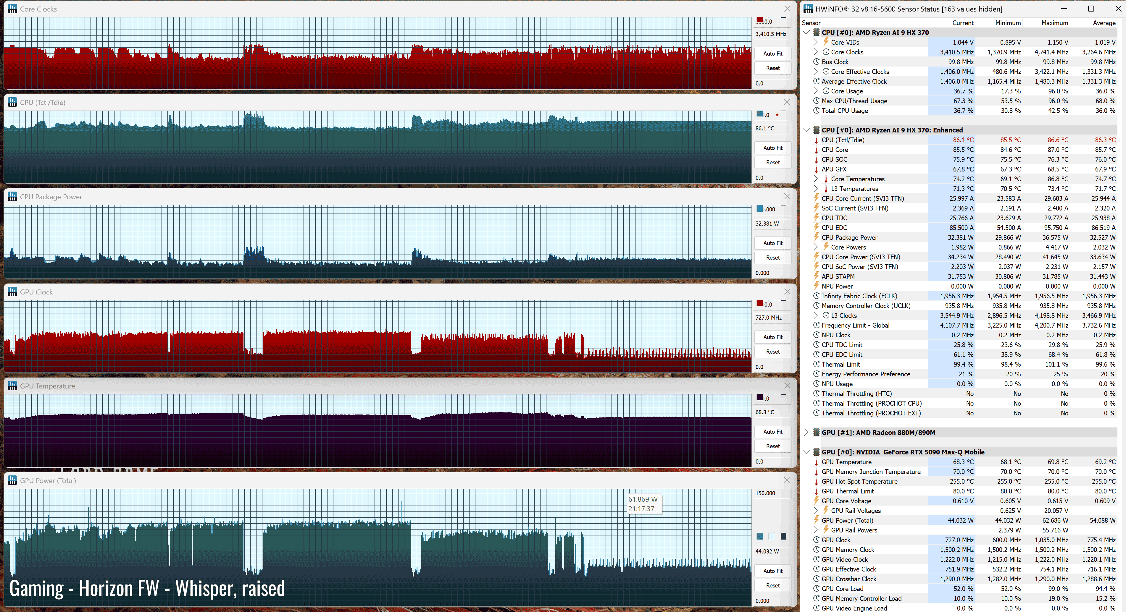Viewport: 1126px width, 612px height.
Task: Click the dark navy swatch in GPU Power graph
Action: (x=783, y=536)
